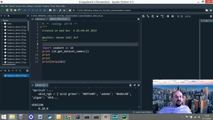The height and width of the screenshot is (120, 213).
Task: Collapse docstring fold arrow at line 2
Action: click(x=41, y=27)
